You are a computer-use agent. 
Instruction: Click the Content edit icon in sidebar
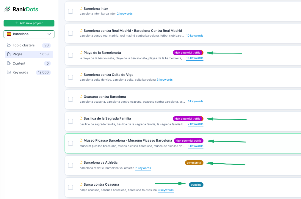9,63
